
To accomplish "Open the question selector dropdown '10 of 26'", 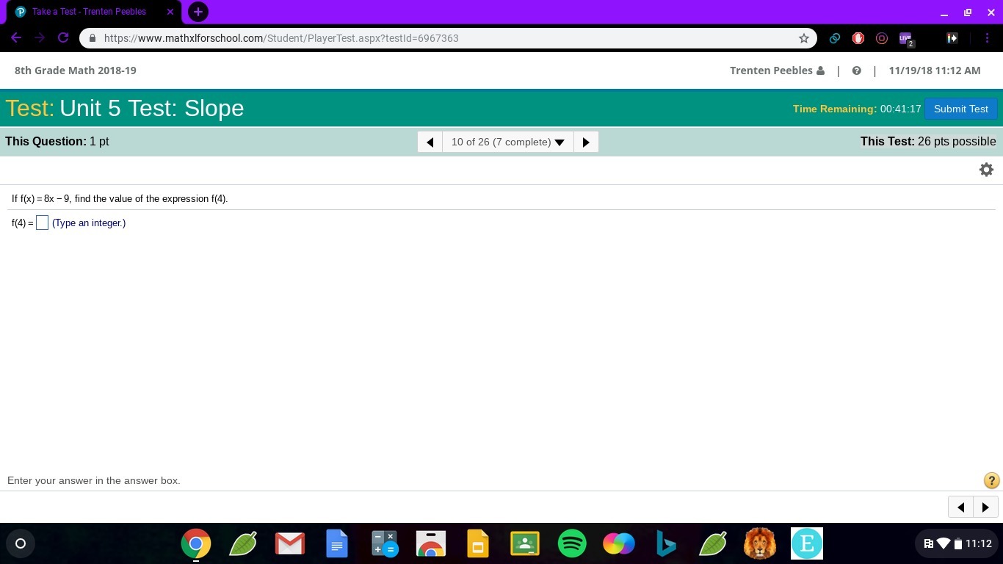I will 508,142.
